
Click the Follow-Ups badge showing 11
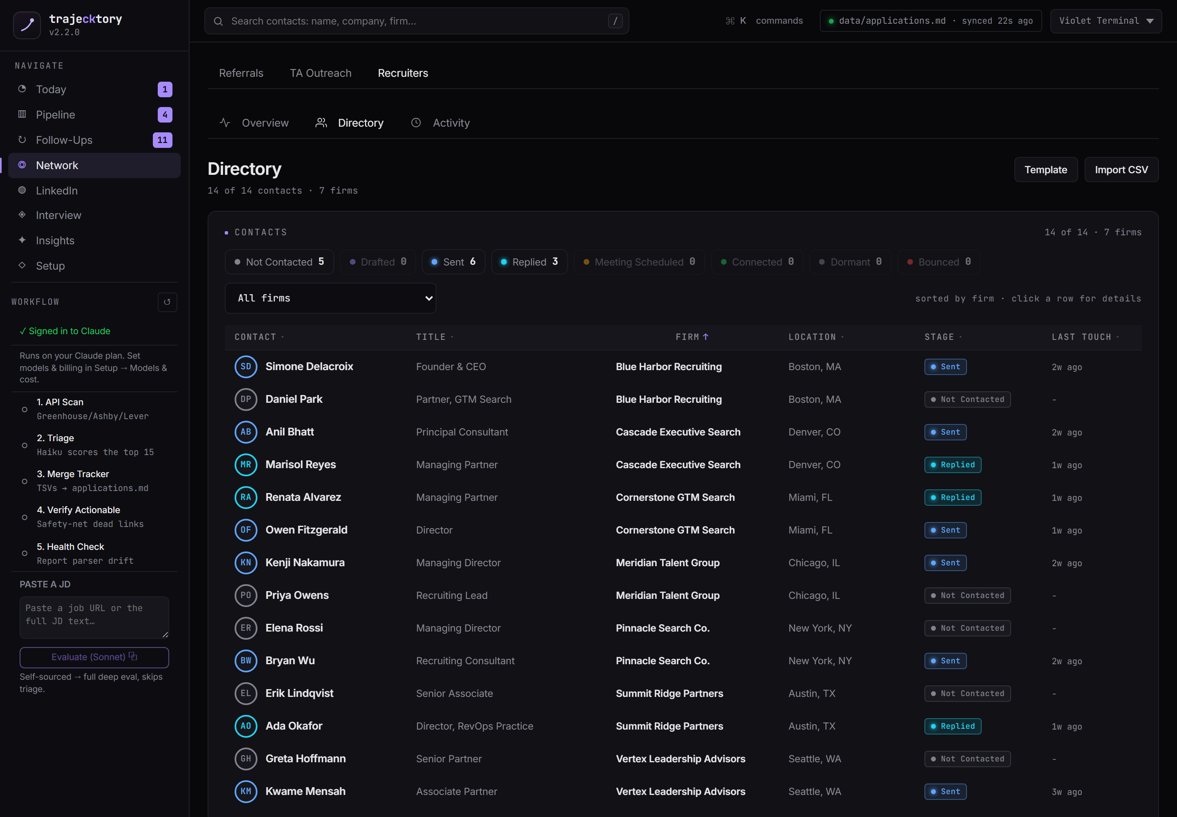[162, 140]
